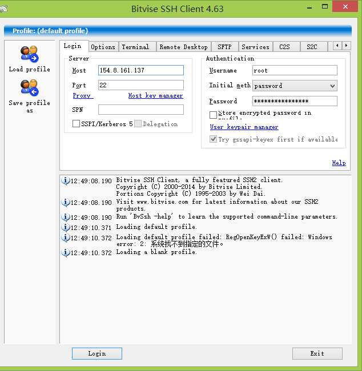
Task: Switch to the Login tab
Action: [74, 46]
